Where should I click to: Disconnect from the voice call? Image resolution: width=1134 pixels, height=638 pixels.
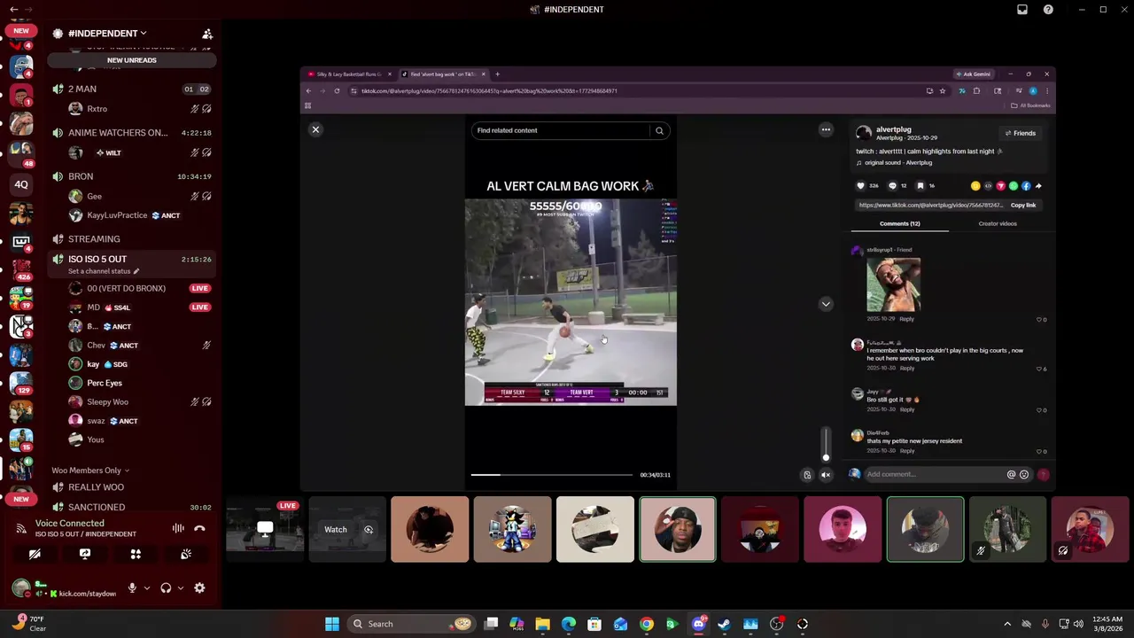tap(199, 528)
